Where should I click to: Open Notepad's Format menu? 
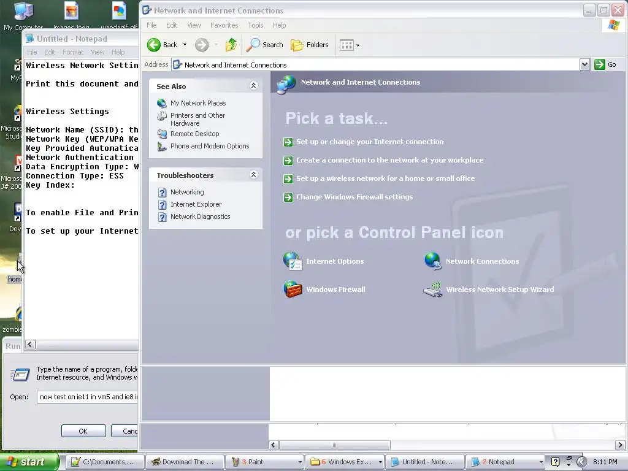(x=73, y=52)
